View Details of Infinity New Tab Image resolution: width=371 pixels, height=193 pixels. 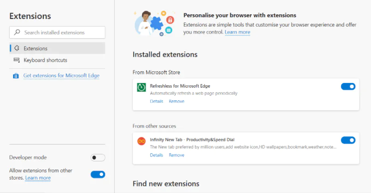[x=156, y=155]
